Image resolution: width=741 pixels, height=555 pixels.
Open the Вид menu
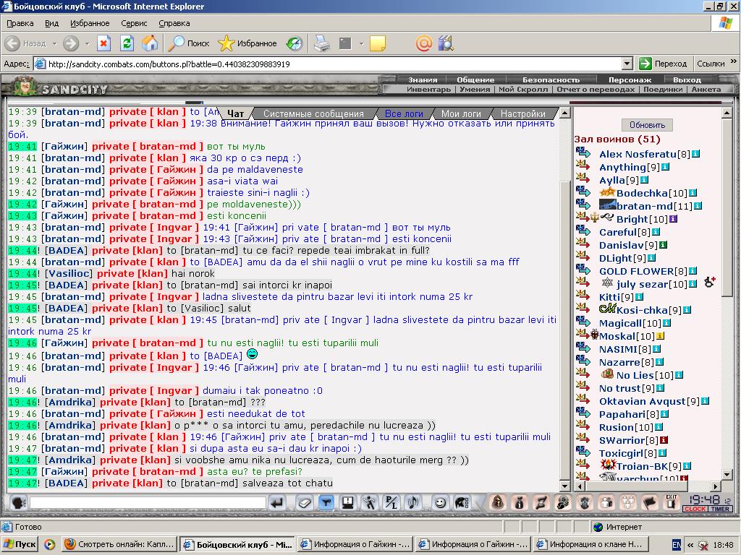[x=51, y=23]
